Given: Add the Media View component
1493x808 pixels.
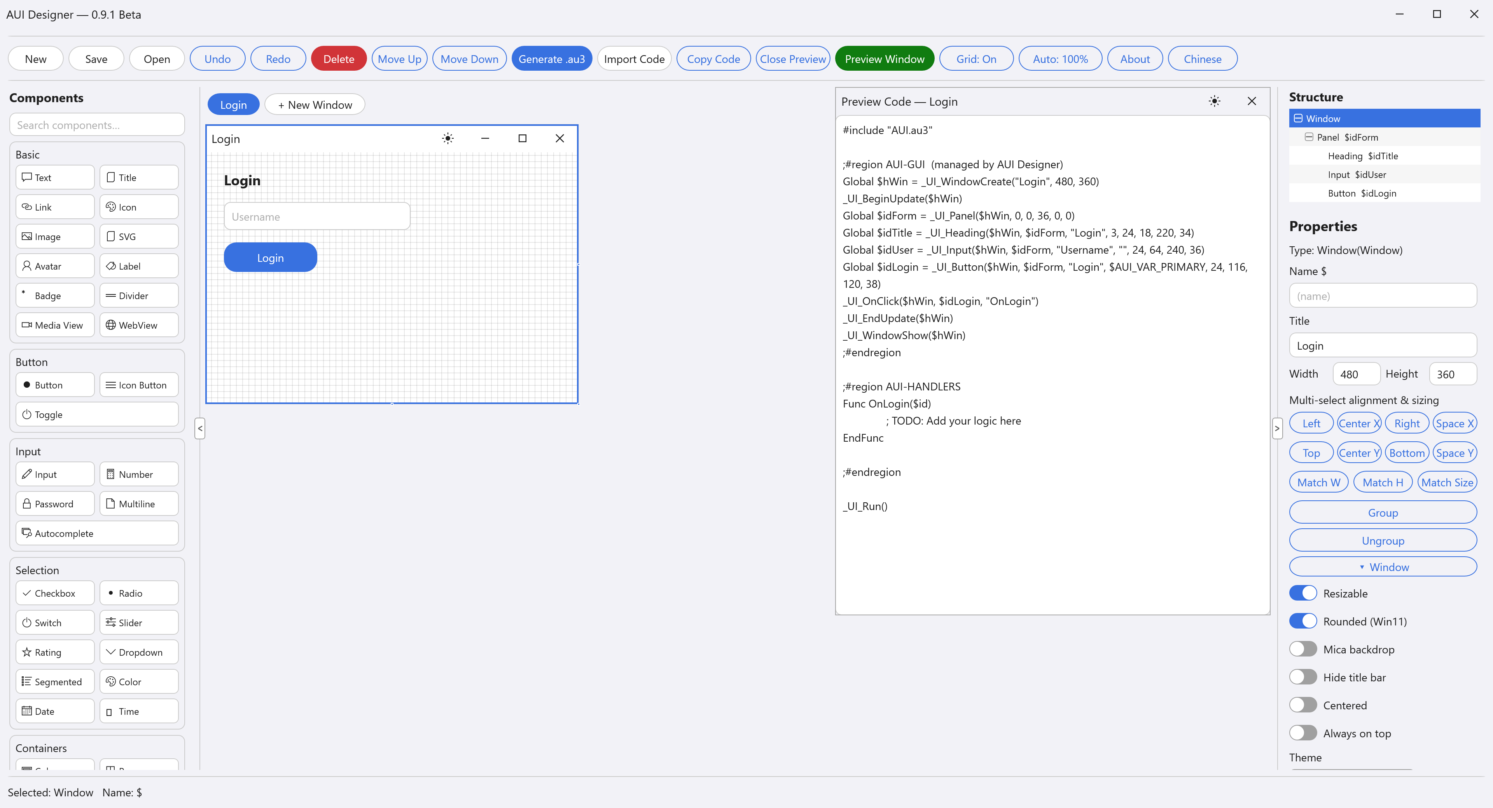Looking at the screenshot, I should [x=55, y=325].
